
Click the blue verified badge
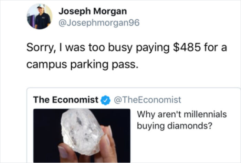pyautogui.click(x=105, y=100)
